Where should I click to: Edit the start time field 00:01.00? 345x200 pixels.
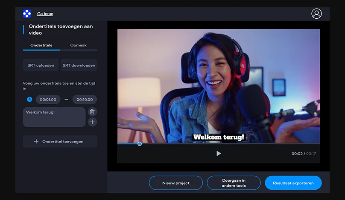click(48, 100)
